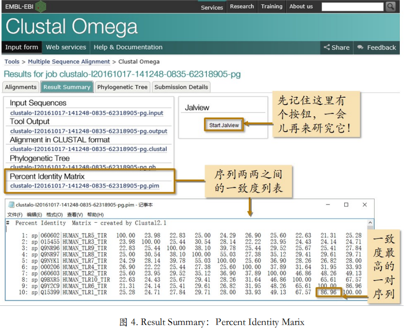Click the Clustal Omega page title
The height and width of the screenshot is (332, 404).
[71, 27]
